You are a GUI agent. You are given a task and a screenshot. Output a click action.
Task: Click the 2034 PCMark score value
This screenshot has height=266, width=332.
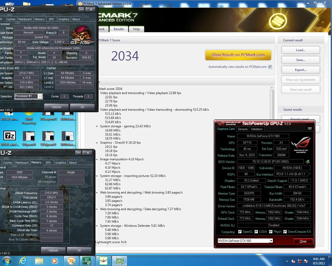pos(125,56)
